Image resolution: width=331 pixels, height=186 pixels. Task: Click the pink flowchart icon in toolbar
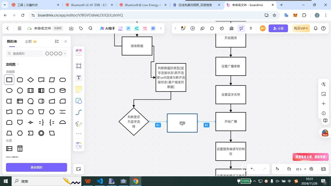click(145, 28)
